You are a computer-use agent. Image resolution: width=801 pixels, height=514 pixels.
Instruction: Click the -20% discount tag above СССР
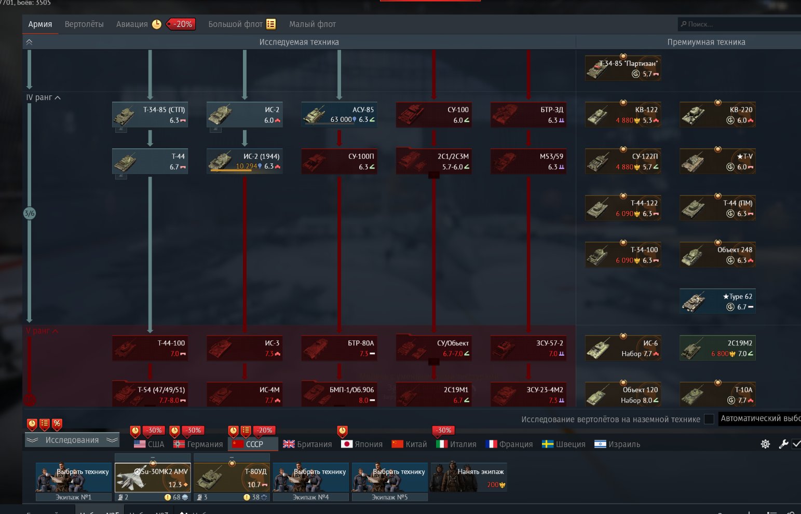pyautogui.click(x=265, y=430)
